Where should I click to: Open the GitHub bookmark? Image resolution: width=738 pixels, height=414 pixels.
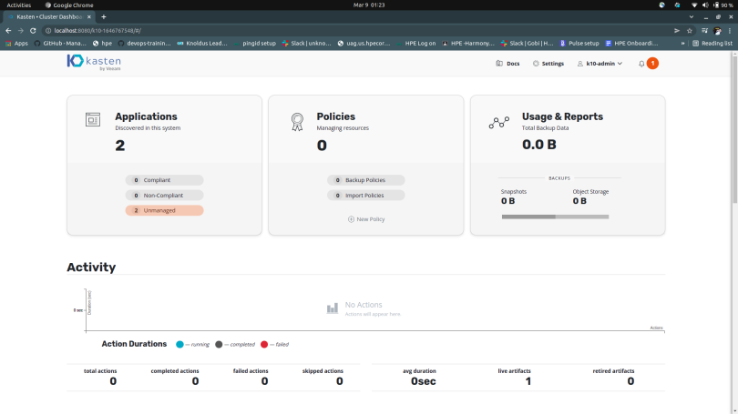(x=60, y=44)
